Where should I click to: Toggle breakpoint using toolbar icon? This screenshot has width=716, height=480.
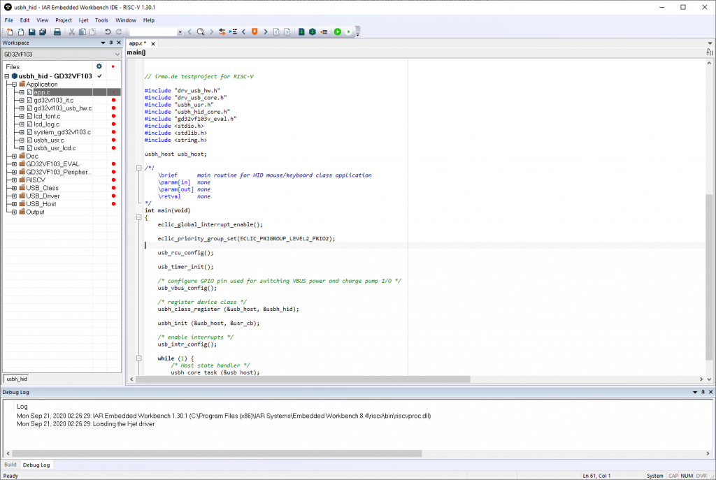(324, 31)
